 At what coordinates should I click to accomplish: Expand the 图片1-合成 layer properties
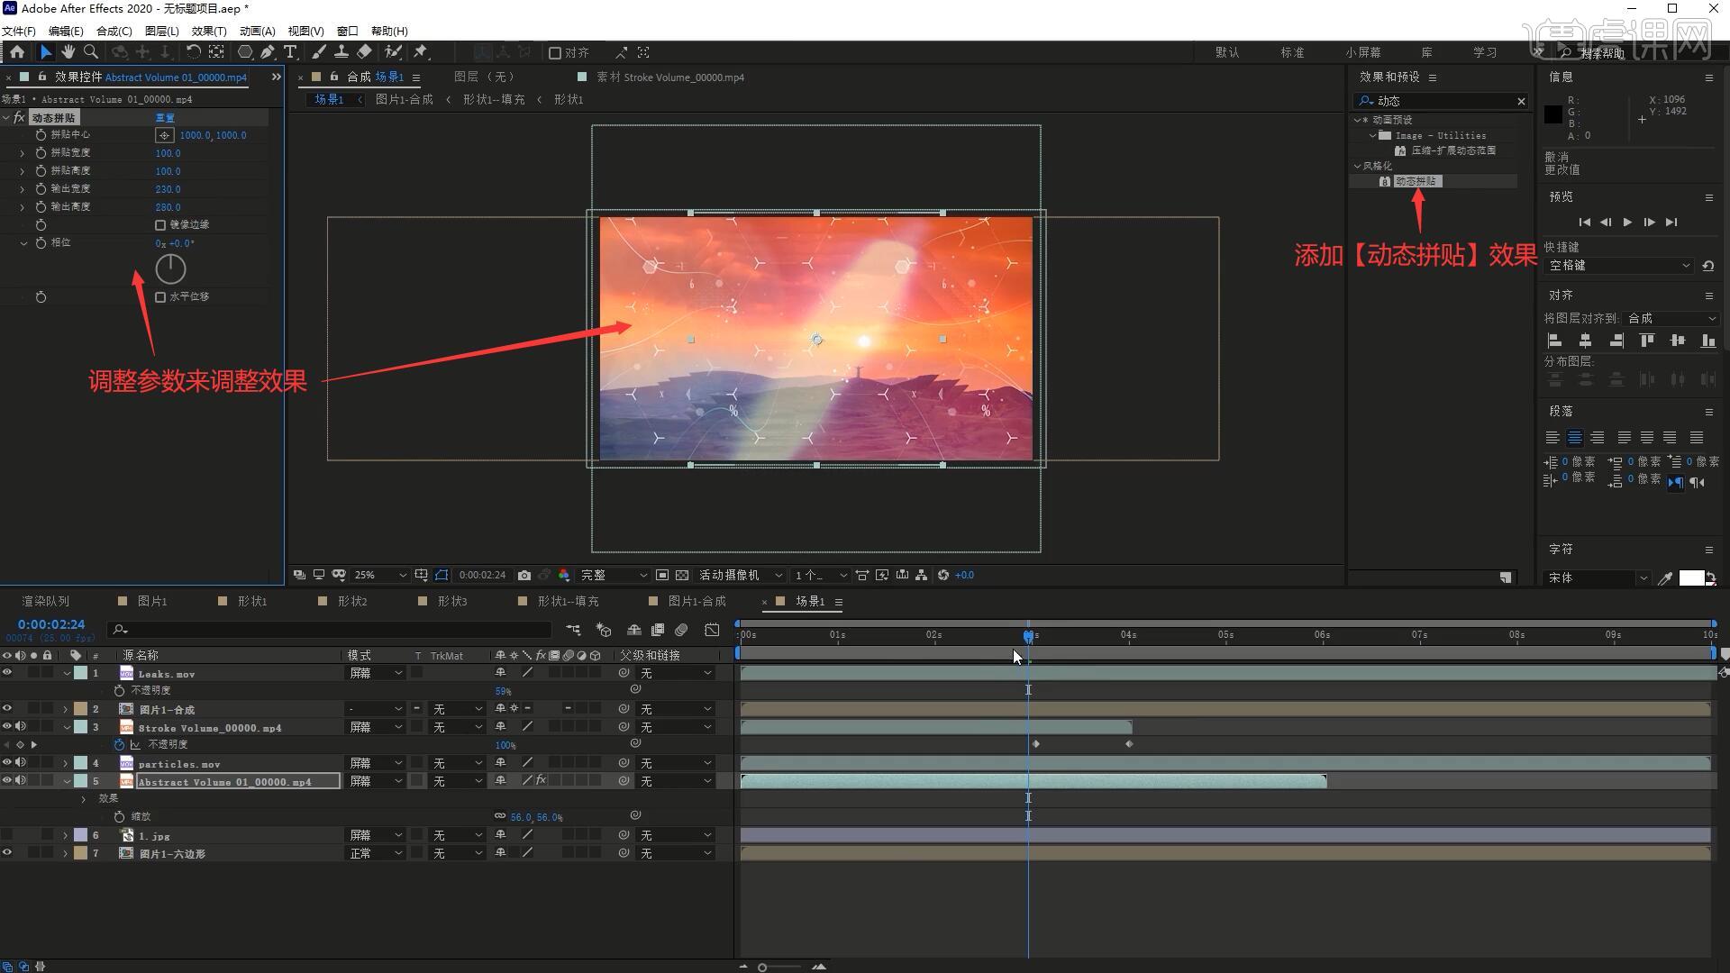pos(66,710)
